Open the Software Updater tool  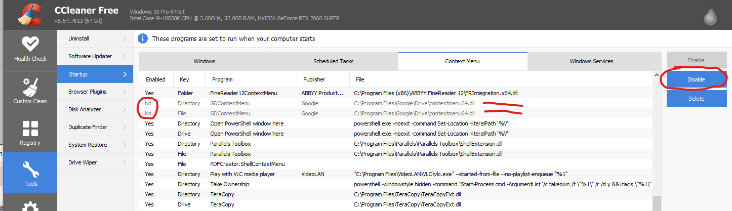click(x=95, y=56)
